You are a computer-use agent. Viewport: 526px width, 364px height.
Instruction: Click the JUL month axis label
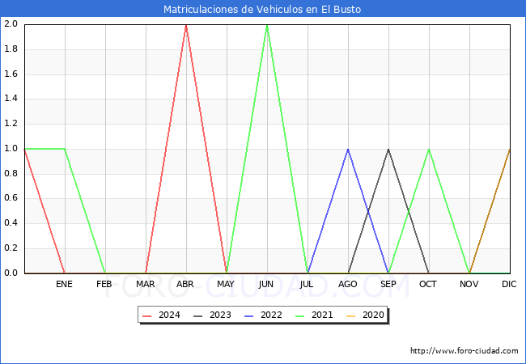[307, 284]
